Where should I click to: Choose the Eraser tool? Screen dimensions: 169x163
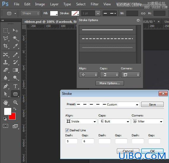pos(6,70)
